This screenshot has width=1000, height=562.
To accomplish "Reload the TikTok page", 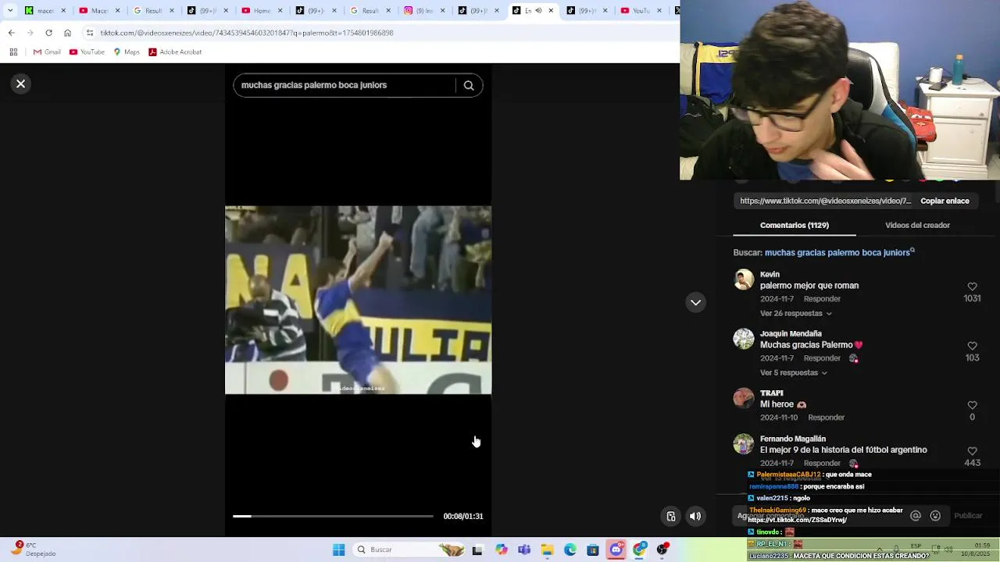I will [48, 33].
